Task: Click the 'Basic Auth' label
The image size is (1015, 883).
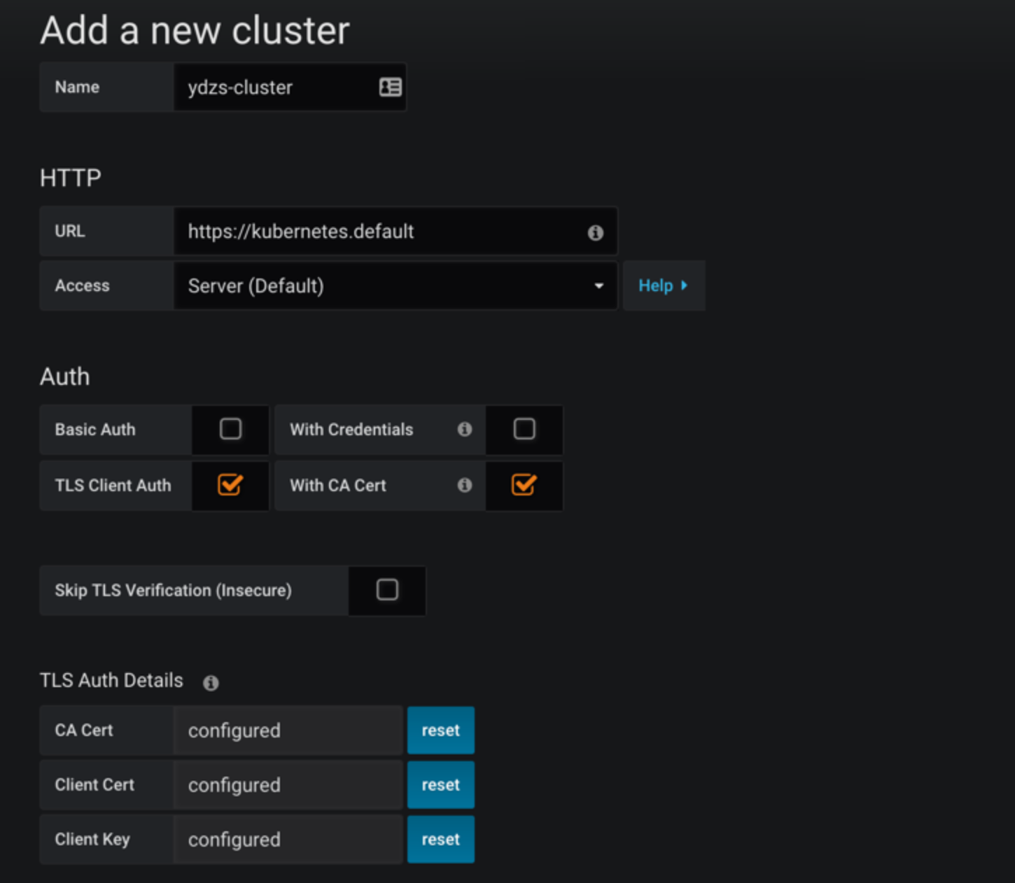Action: tap(95, 430)
